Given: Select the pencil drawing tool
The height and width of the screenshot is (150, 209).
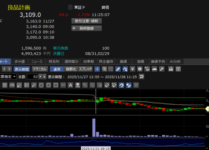Looking at the screenshot, I should [118, 69].
